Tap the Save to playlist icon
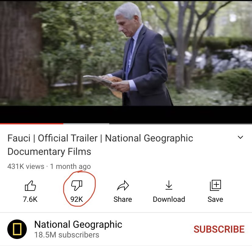The height and width of the screenshot is (246, 252). coord(215,185)
